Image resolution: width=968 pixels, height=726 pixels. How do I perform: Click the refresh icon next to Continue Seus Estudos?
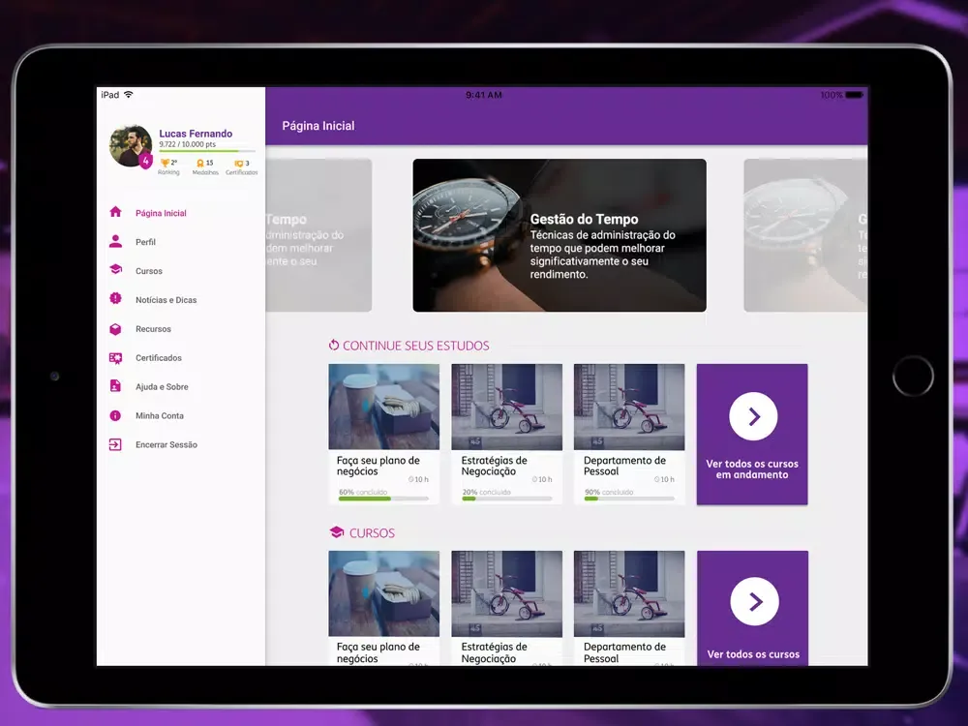[334, 346]
